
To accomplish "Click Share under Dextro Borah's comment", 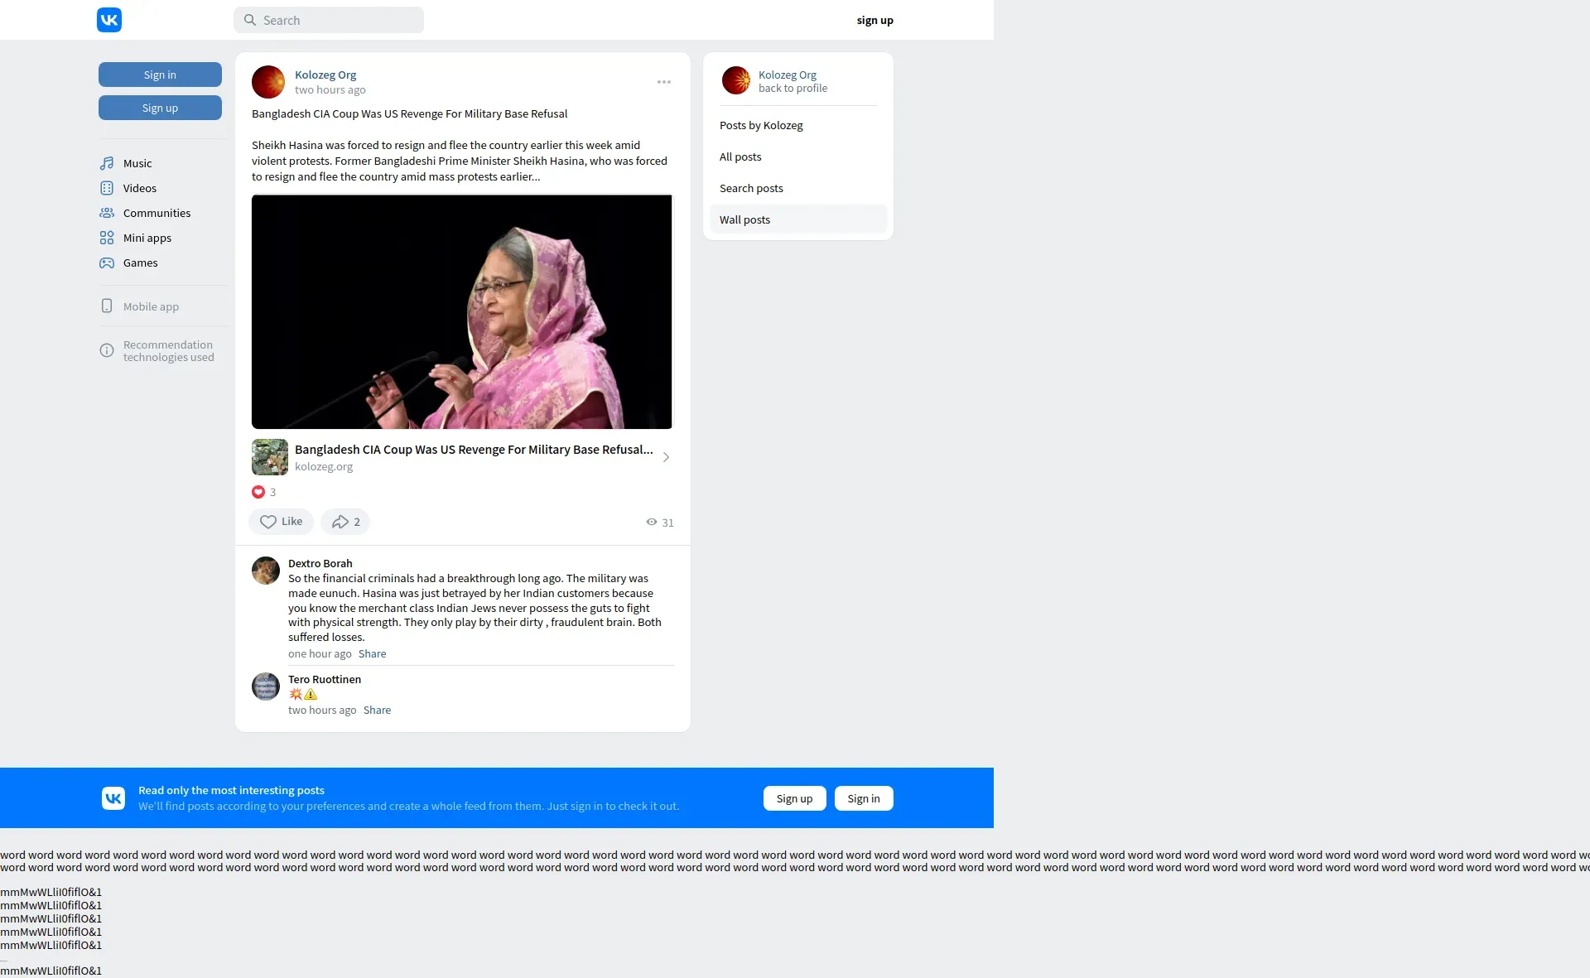I will pos(372,653).
